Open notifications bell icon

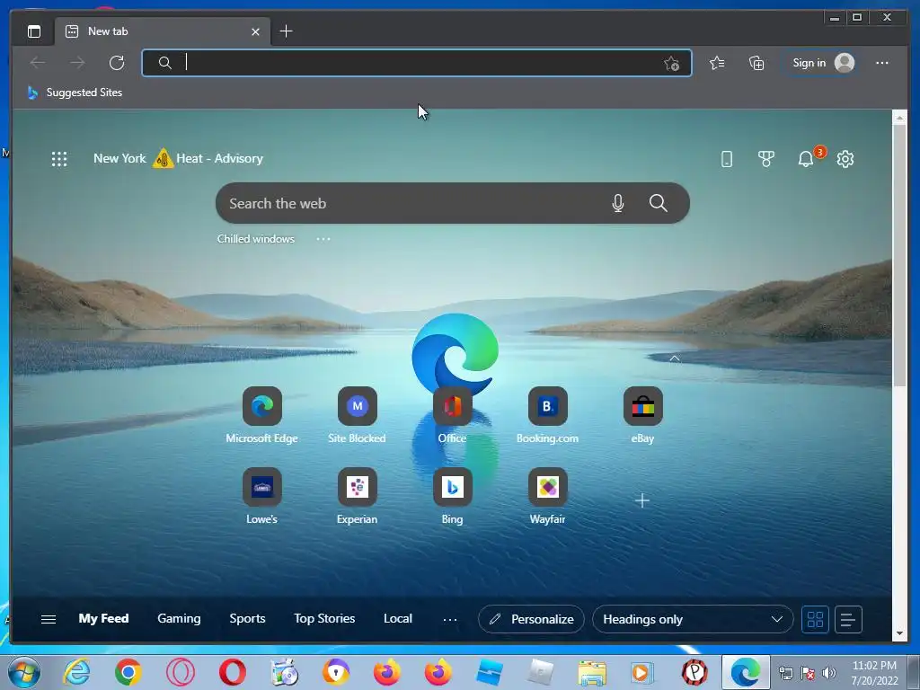coord(806,159)
